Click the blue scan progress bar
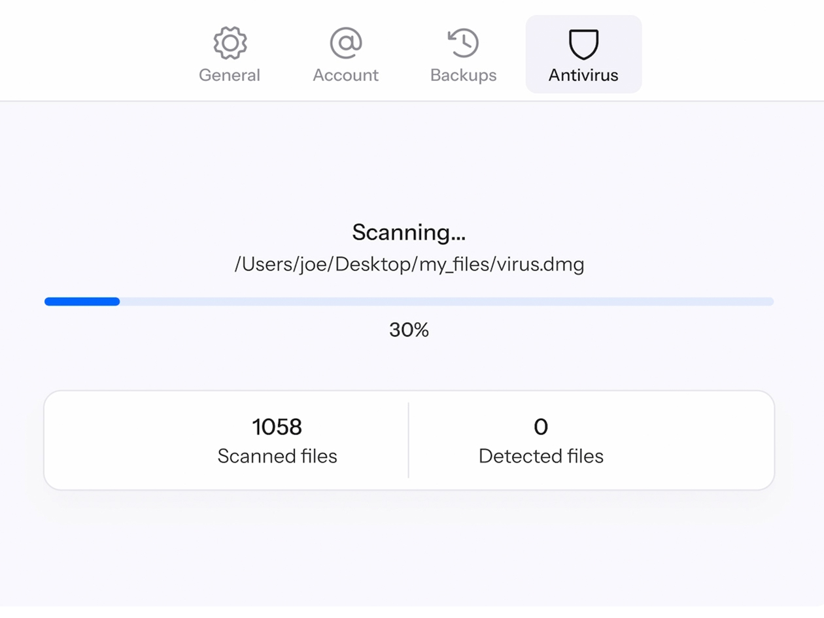Viewport: 824px width, 618px height. point(82,301)
